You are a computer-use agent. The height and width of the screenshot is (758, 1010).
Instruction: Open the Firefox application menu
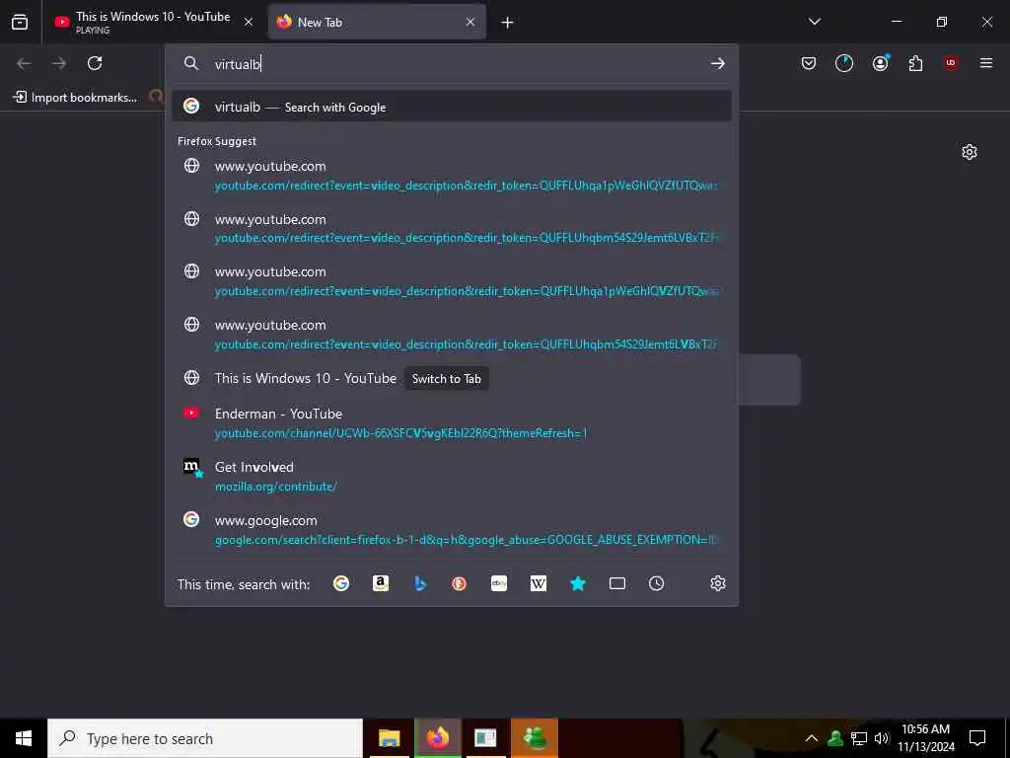tap(986, 63)
